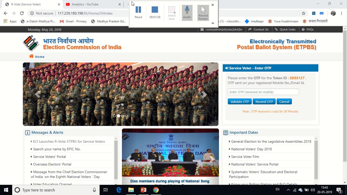
Task: Select the fourth carousel indicator dot
Action: point(126,116)
